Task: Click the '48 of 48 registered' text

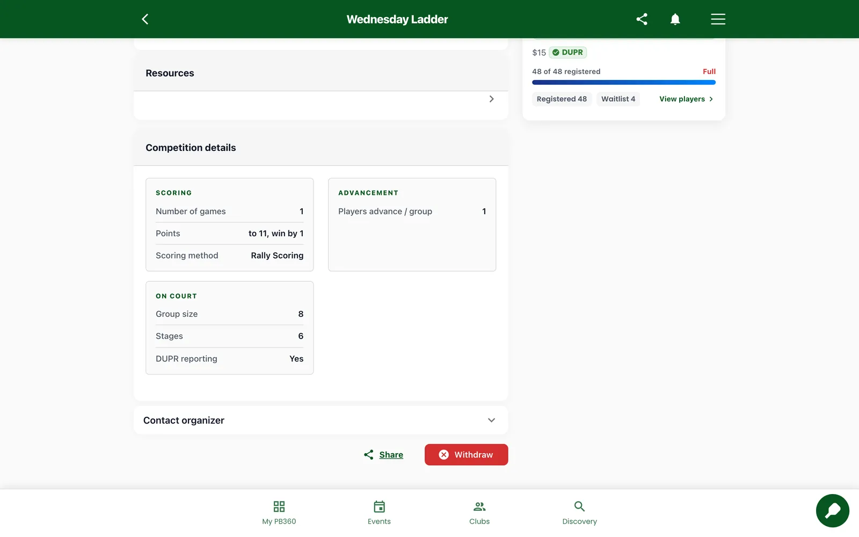Action: [x=566, y=71]
